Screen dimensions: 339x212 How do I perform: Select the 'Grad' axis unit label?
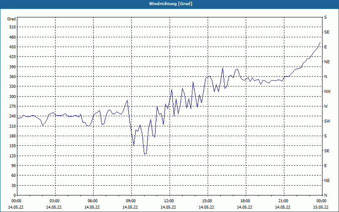pyautogui.click(x=11, y=19)
